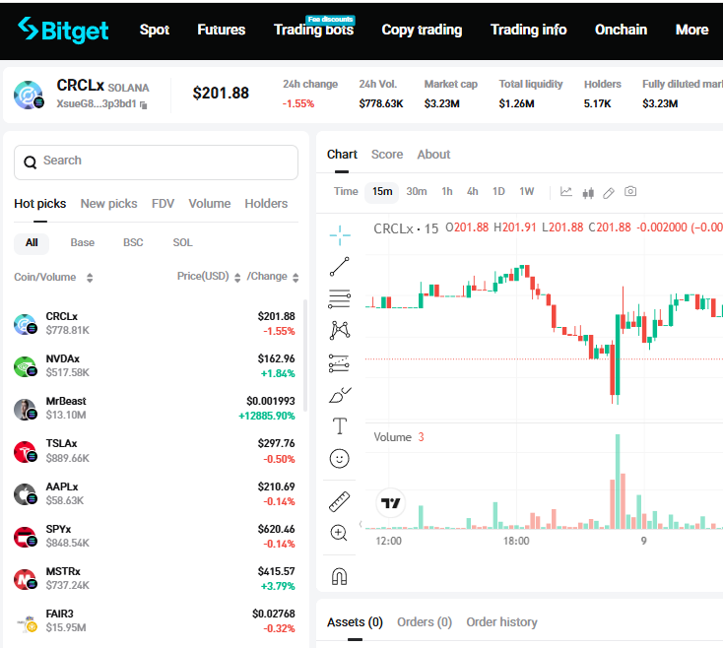The height and width of the screenshot is (648, 723).
Task: Click the search magnifier icon
Action: [30, 162]
